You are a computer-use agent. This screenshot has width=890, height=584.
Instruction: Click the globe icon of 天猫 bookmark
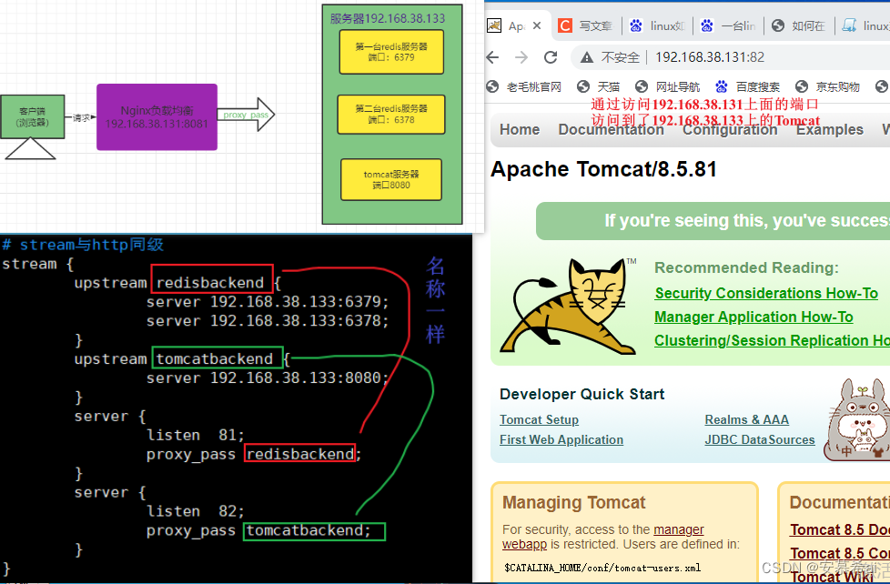point(583,86)
